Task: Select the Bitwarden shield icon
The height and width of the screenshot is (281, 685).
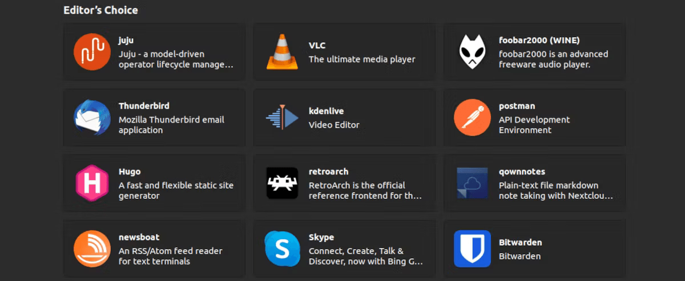Action: [473, 249]
